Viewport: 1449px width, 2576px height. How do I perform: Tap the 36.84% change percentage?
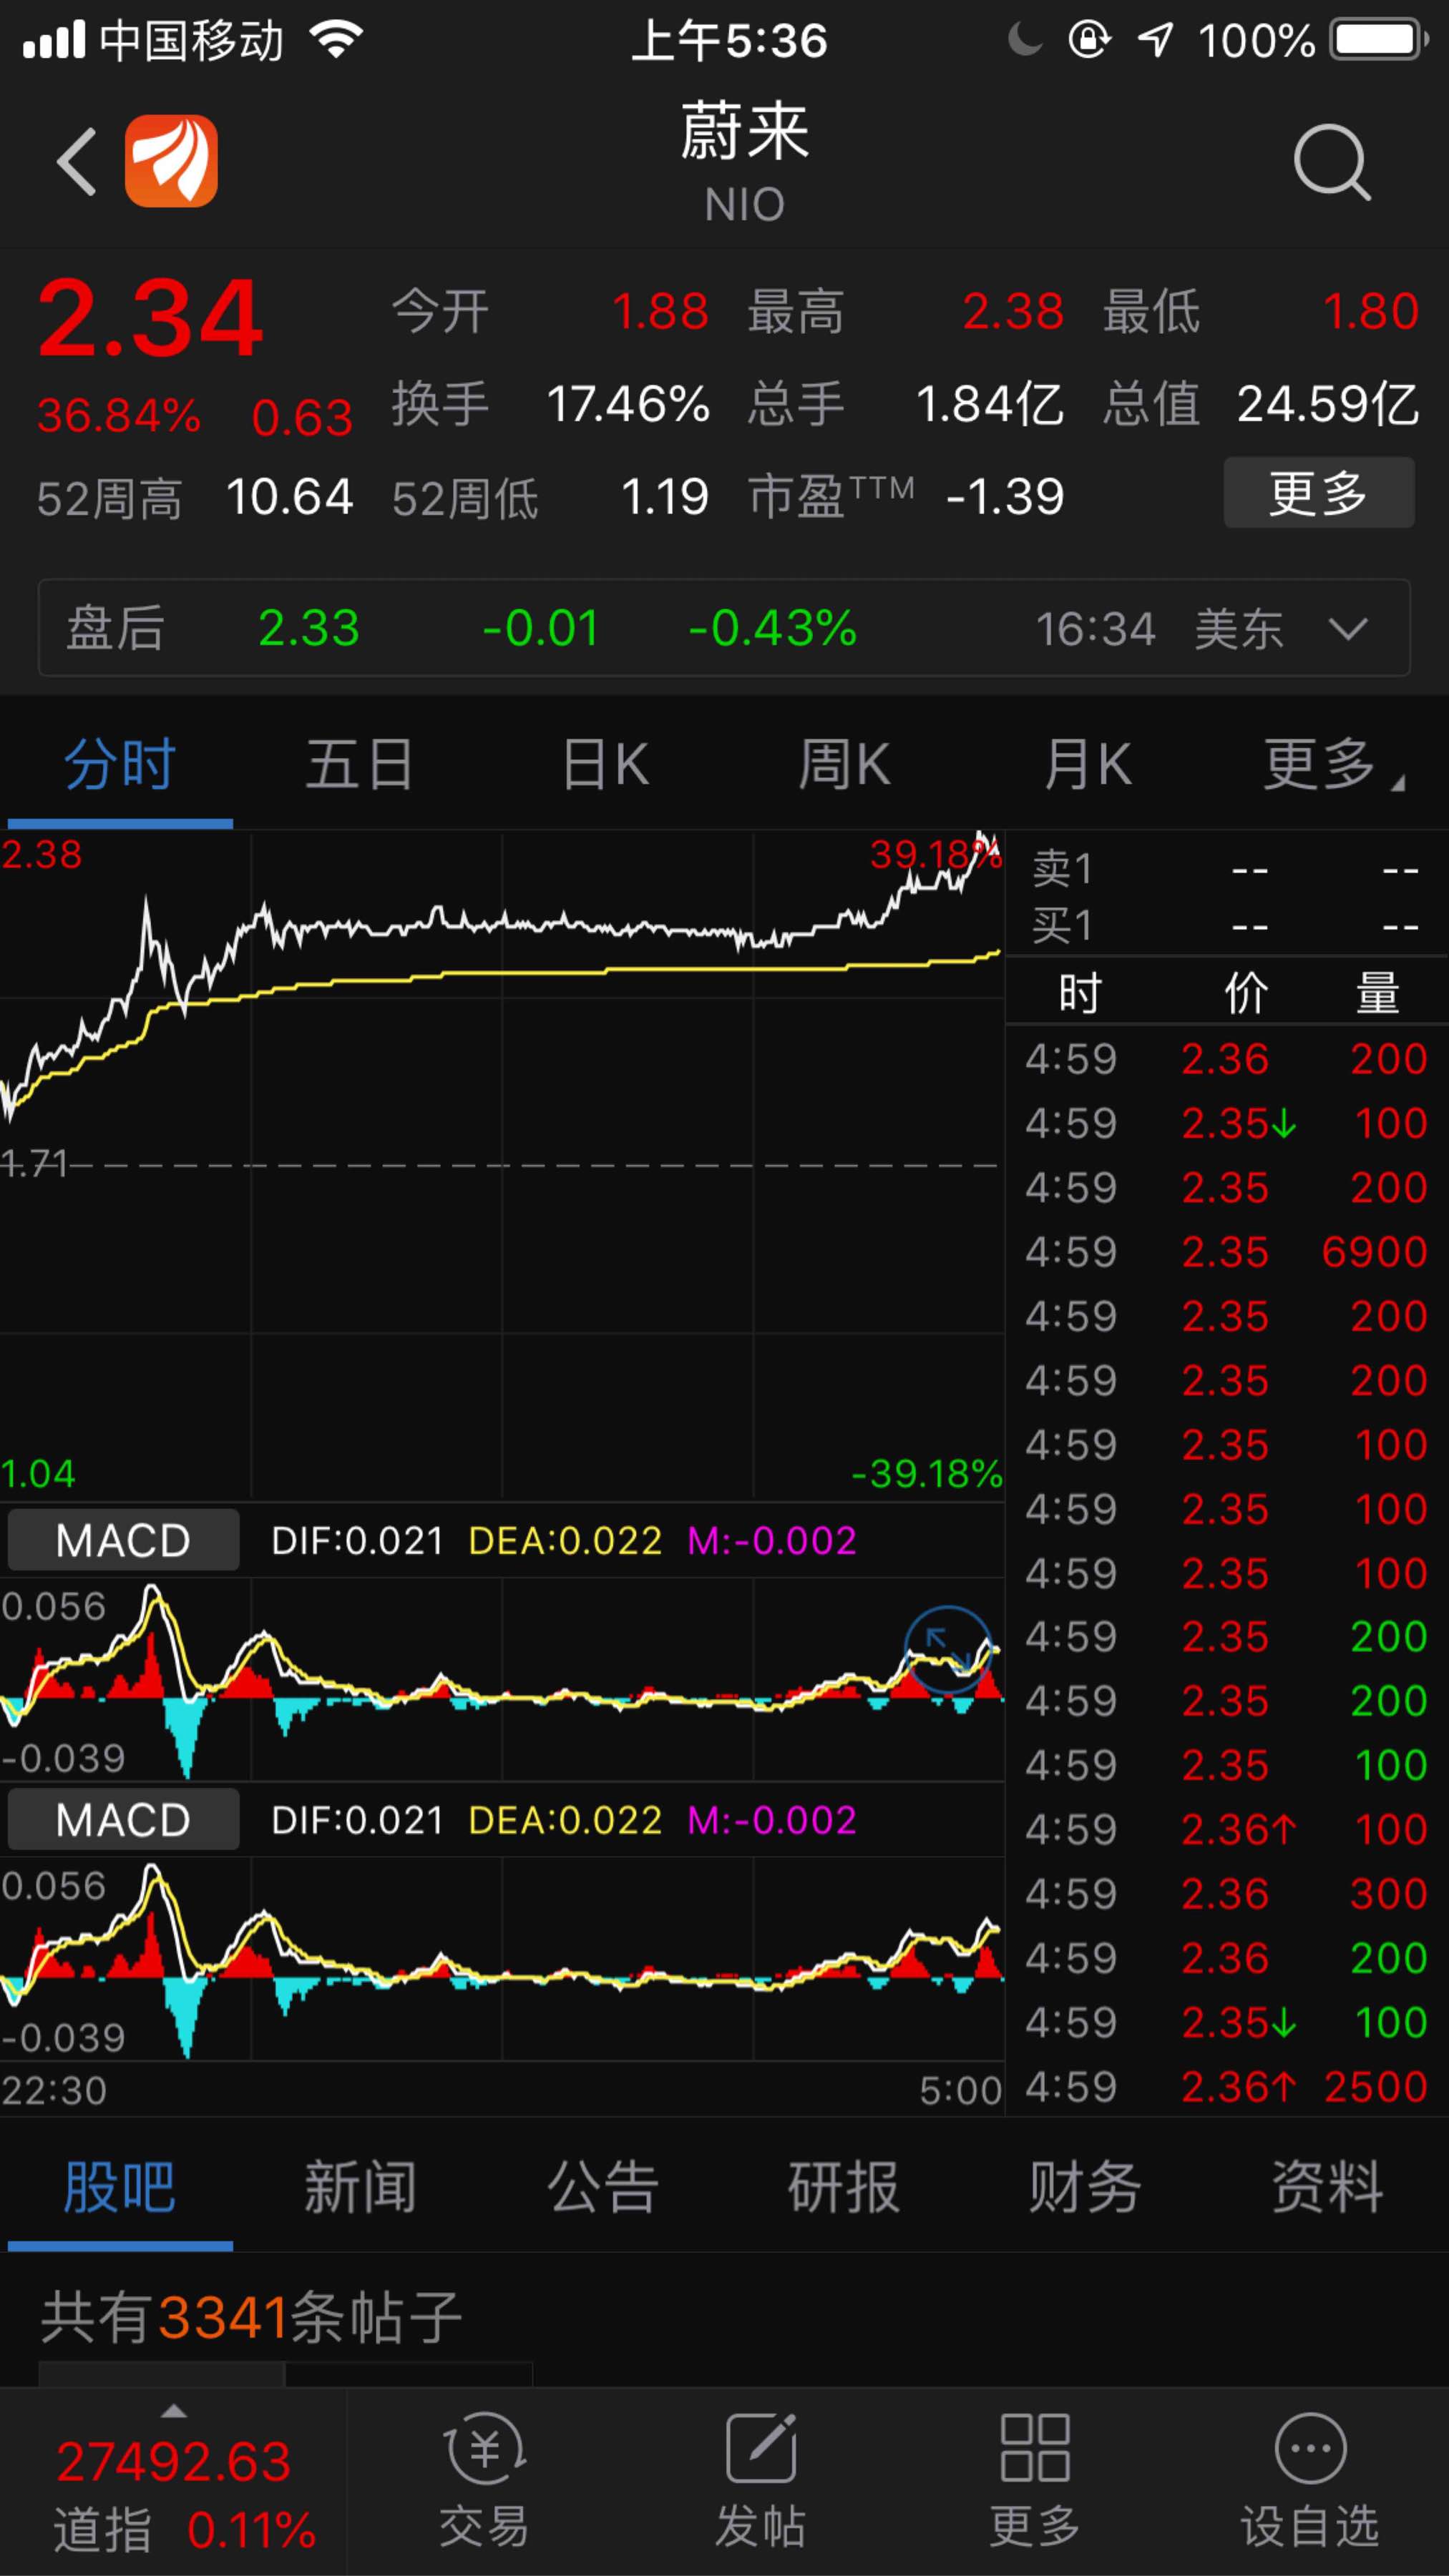click(x=119, y=416)
